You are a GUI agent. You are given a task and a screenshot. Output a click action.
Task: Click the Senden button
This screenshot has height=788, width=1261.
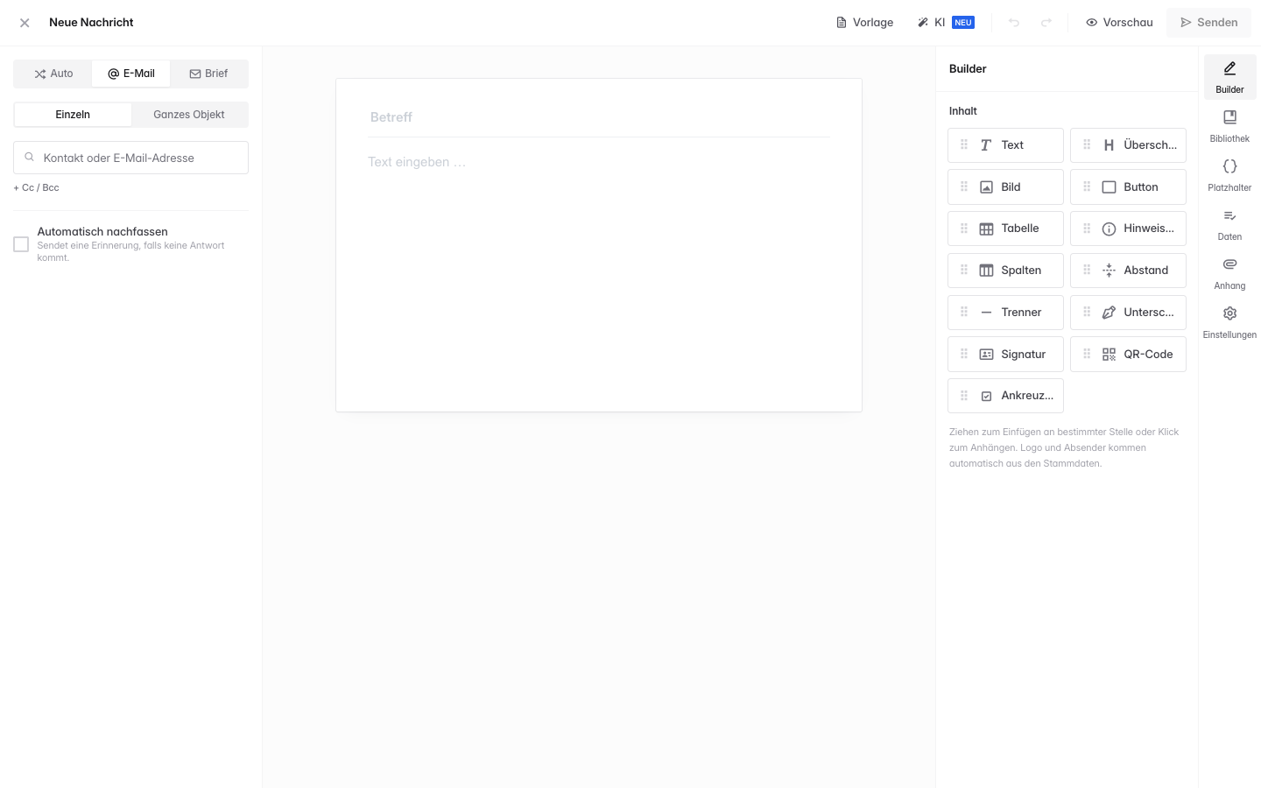pyautogui.click(x=1208, y=23)
